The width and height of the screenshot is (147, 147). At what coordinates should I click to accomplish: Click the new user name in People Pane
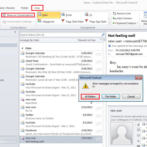click(x=116, y=111)
